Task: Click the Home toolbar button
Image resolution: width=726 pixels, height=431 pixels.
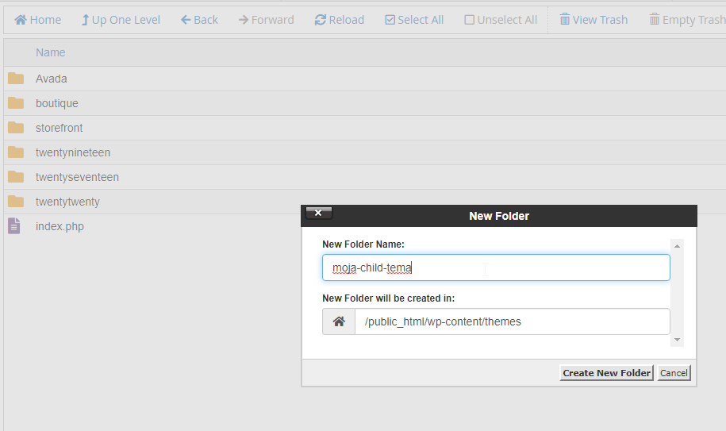Action: (x=37, y=20)
